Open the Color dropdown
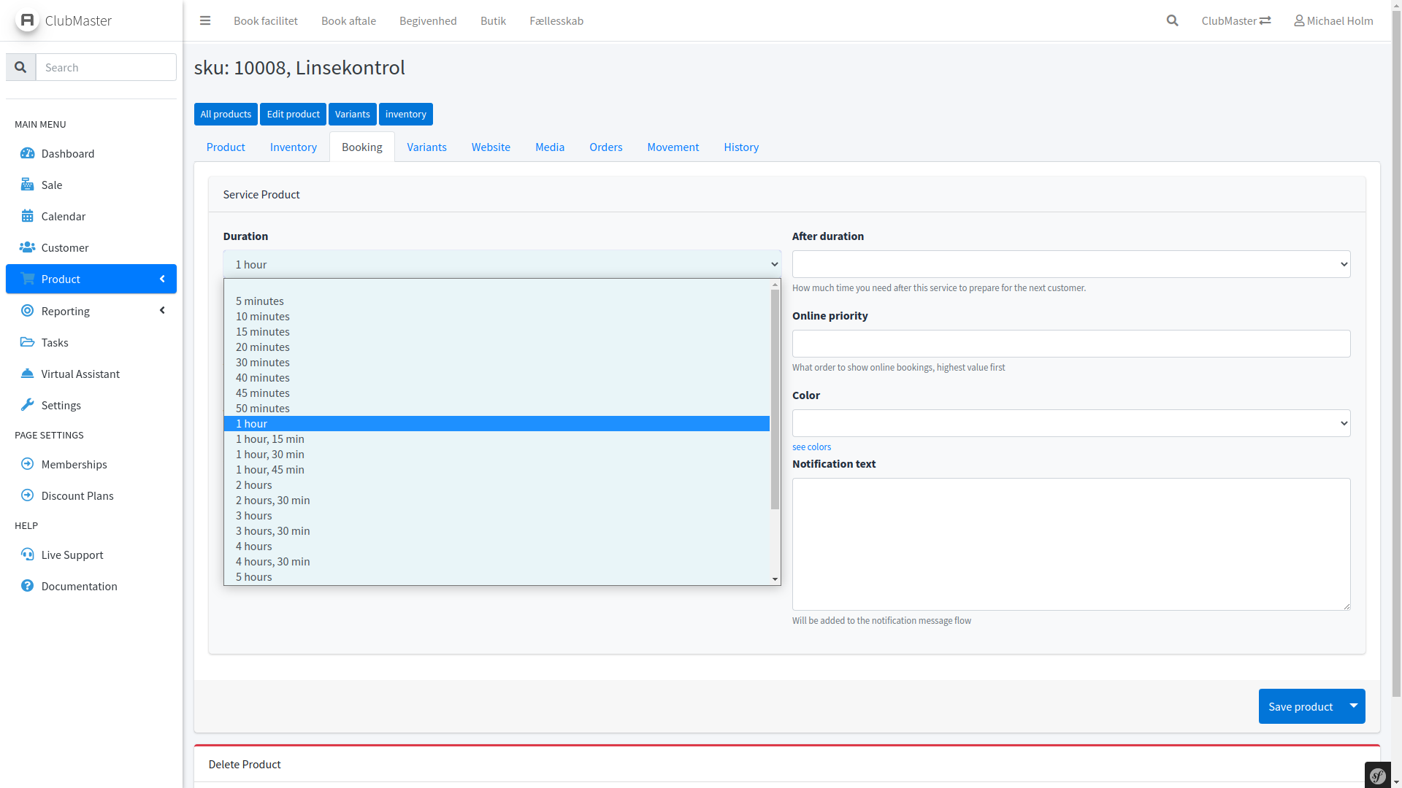 pos(1070,423)
